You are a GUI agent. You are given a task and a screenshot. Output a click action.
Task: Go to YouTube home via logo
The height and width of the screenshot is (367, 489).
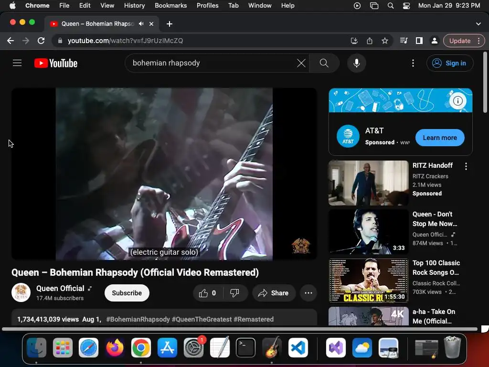56,63
